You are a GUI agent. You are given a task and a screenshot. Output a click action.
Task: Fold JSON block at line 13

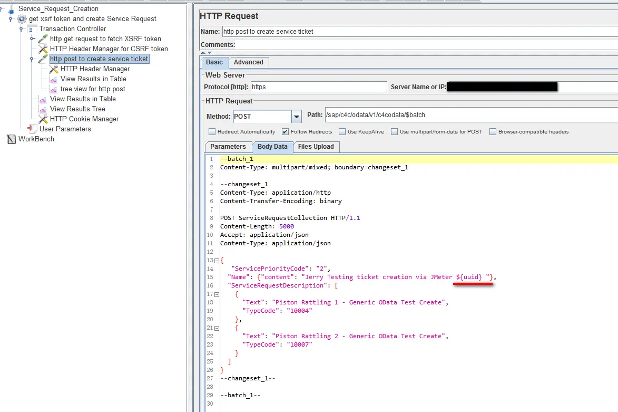pyautogui.click(x=217, y=261)
